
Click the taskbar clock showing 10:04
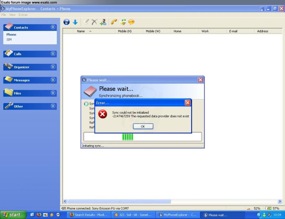[277, 215]
